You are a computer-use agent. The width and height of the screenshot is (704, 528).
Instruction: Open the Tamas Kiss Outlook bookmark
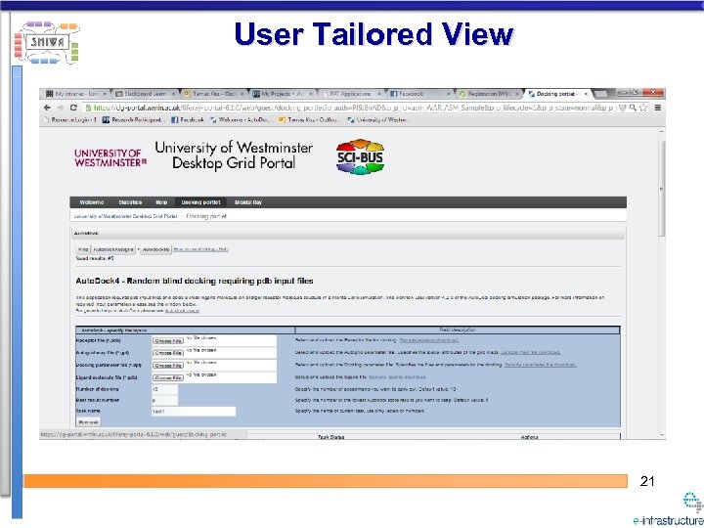coord(310,120)
